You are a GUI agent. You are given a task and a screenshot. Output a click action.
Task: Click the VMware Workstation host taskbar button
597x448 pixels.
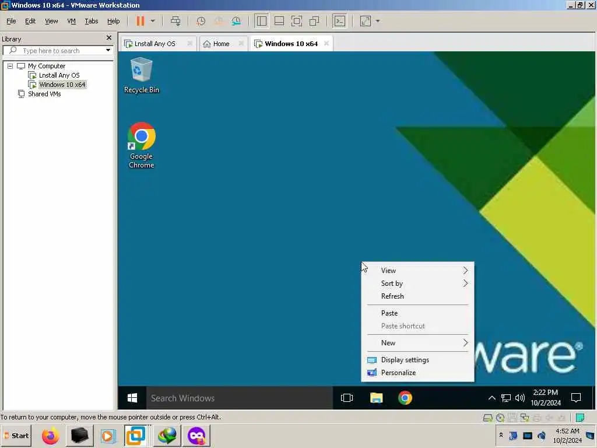(x=136, y=436)
